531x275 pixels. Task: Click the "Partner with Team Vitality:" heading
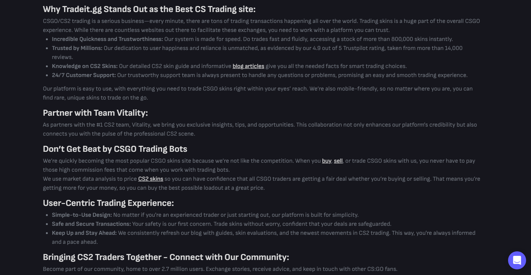95,113
